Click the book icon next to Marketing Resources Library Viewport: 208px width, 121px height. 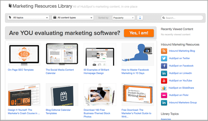10,6
